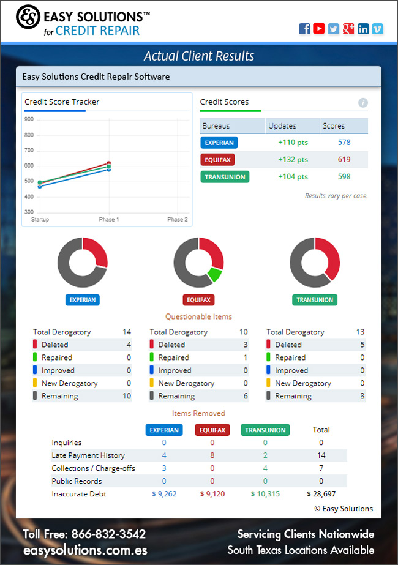Click the Credit Scores info icon
Image resolution: width=398 pixels, height=565 pixels.
(363, 103)
